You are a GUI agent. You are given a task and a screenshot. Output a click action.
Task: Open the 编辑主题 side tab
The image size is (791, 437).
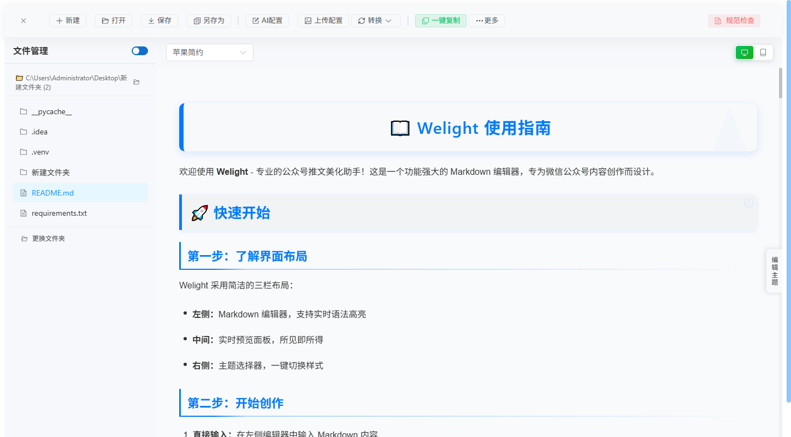tap(775, 271)
